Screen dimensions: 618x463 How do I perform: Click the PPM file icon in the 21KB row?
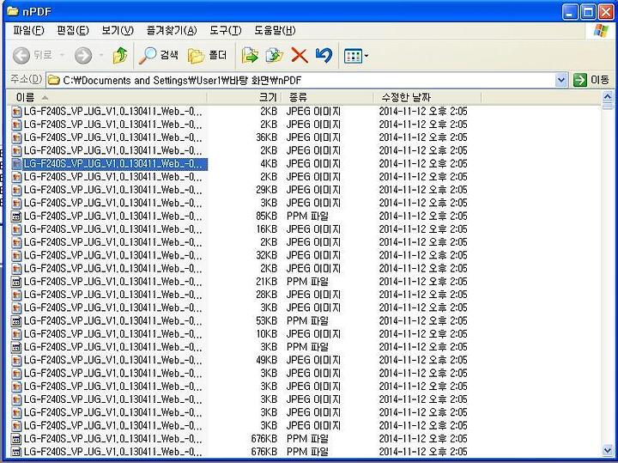coord(16,282)
